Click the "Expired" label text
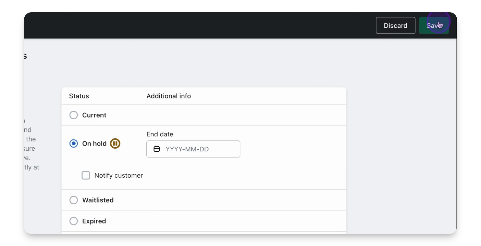Screen dimensions: 481x246 coord(94,221)
